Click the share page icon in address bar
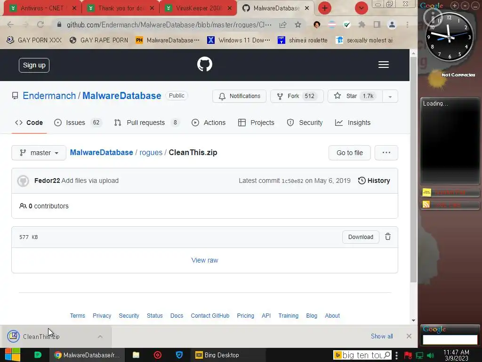This screenshot has width=482, height=362. 283,25
